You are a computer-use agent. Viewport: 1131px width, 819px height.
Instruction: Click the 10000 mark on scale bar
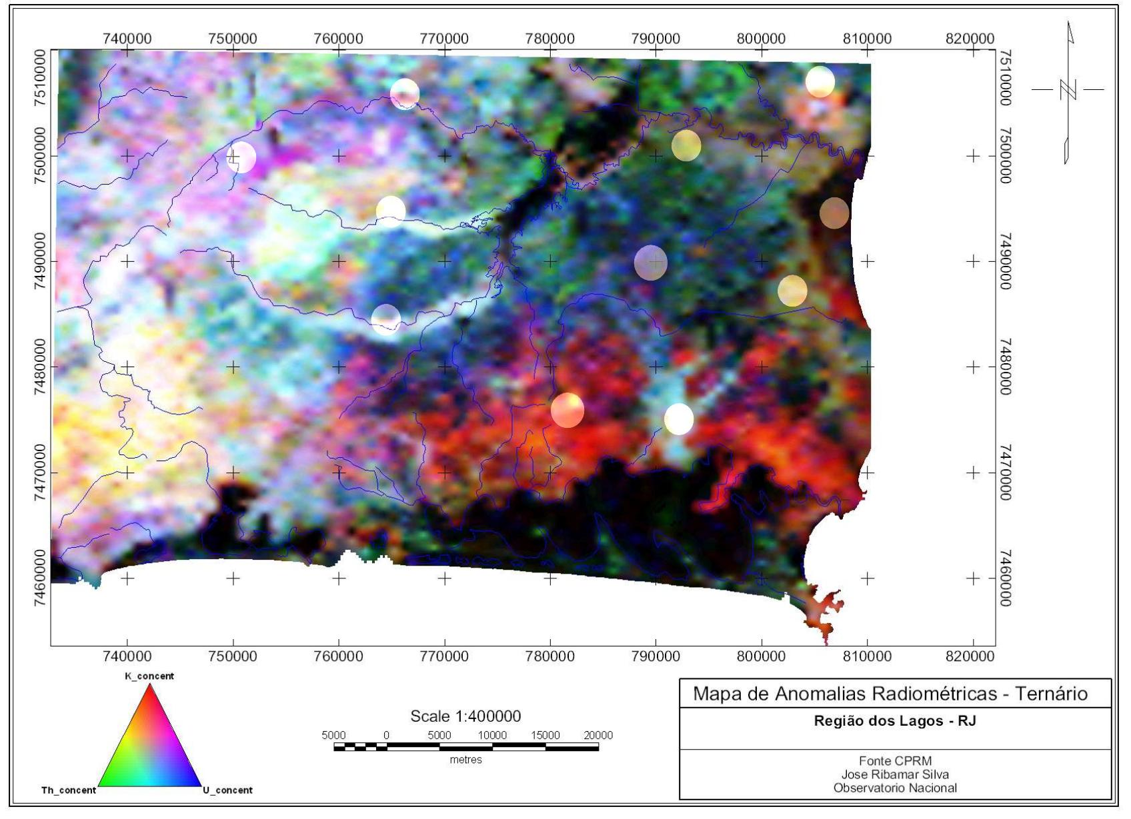tap(492, 735)
